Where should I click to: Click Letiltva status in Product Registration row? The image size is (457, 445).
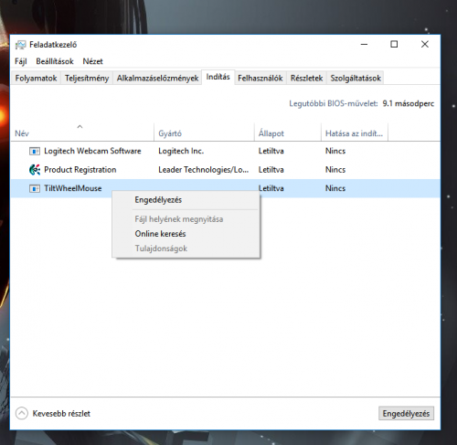point(271,170)
